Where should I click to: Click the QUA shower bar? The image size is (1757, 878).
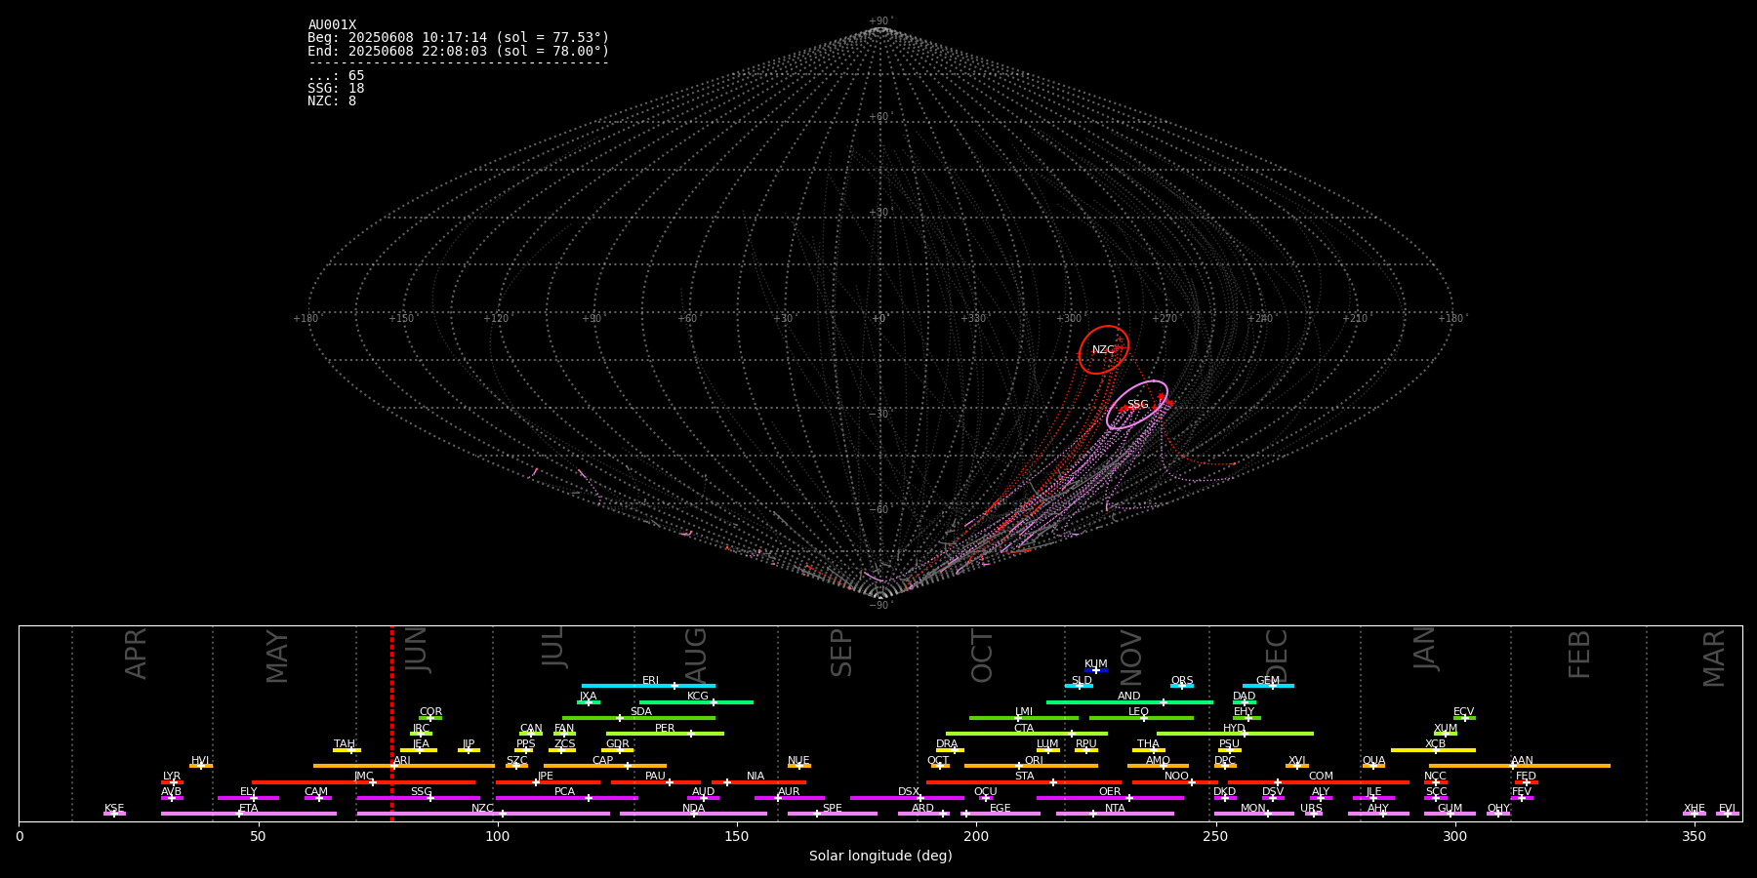coord(1373,766)
